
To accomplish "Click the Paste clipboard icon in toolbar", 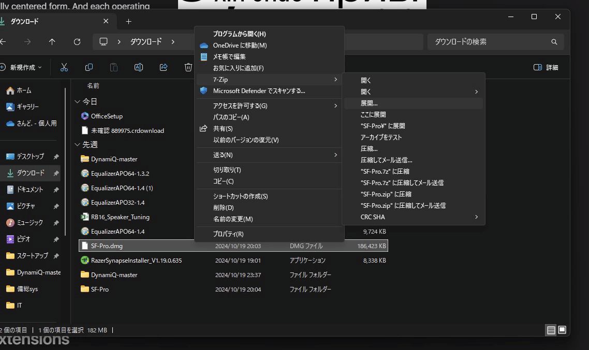I will click(114, 68).
